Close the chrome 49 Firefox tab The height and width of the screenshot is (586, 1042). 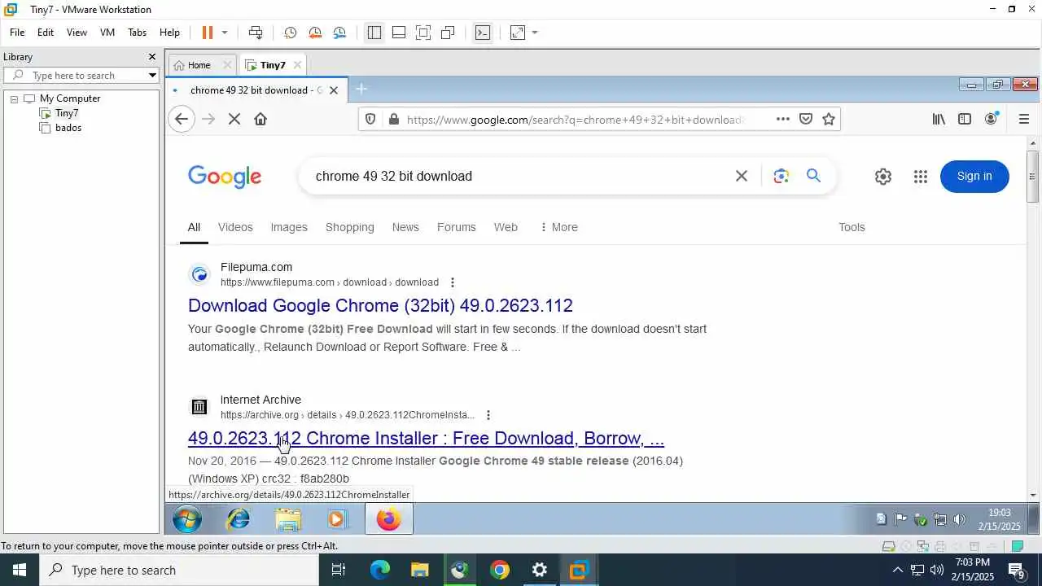pyautogui.click(x=333, y=90)
